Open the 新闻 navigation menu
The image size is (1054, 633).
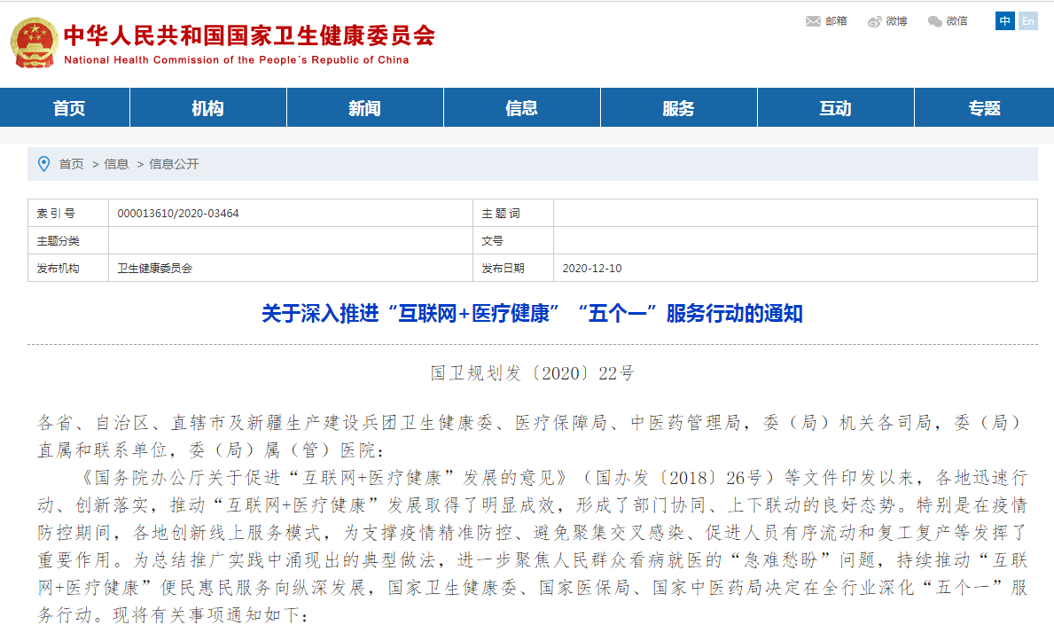[364, 108]
